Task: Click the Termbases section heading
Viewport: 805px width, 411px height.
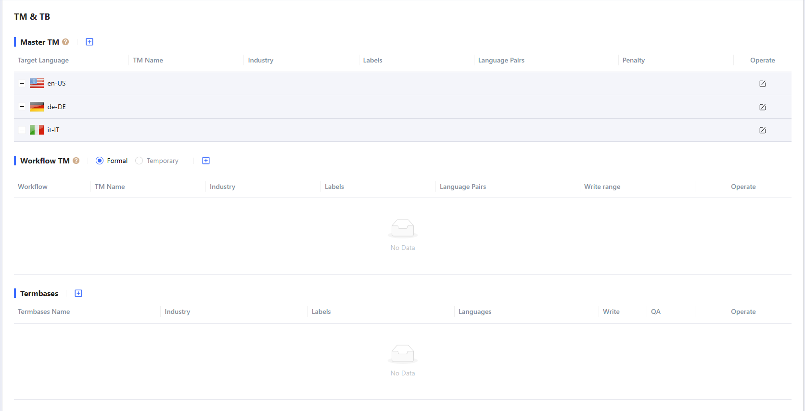Action: coord(39,293)
